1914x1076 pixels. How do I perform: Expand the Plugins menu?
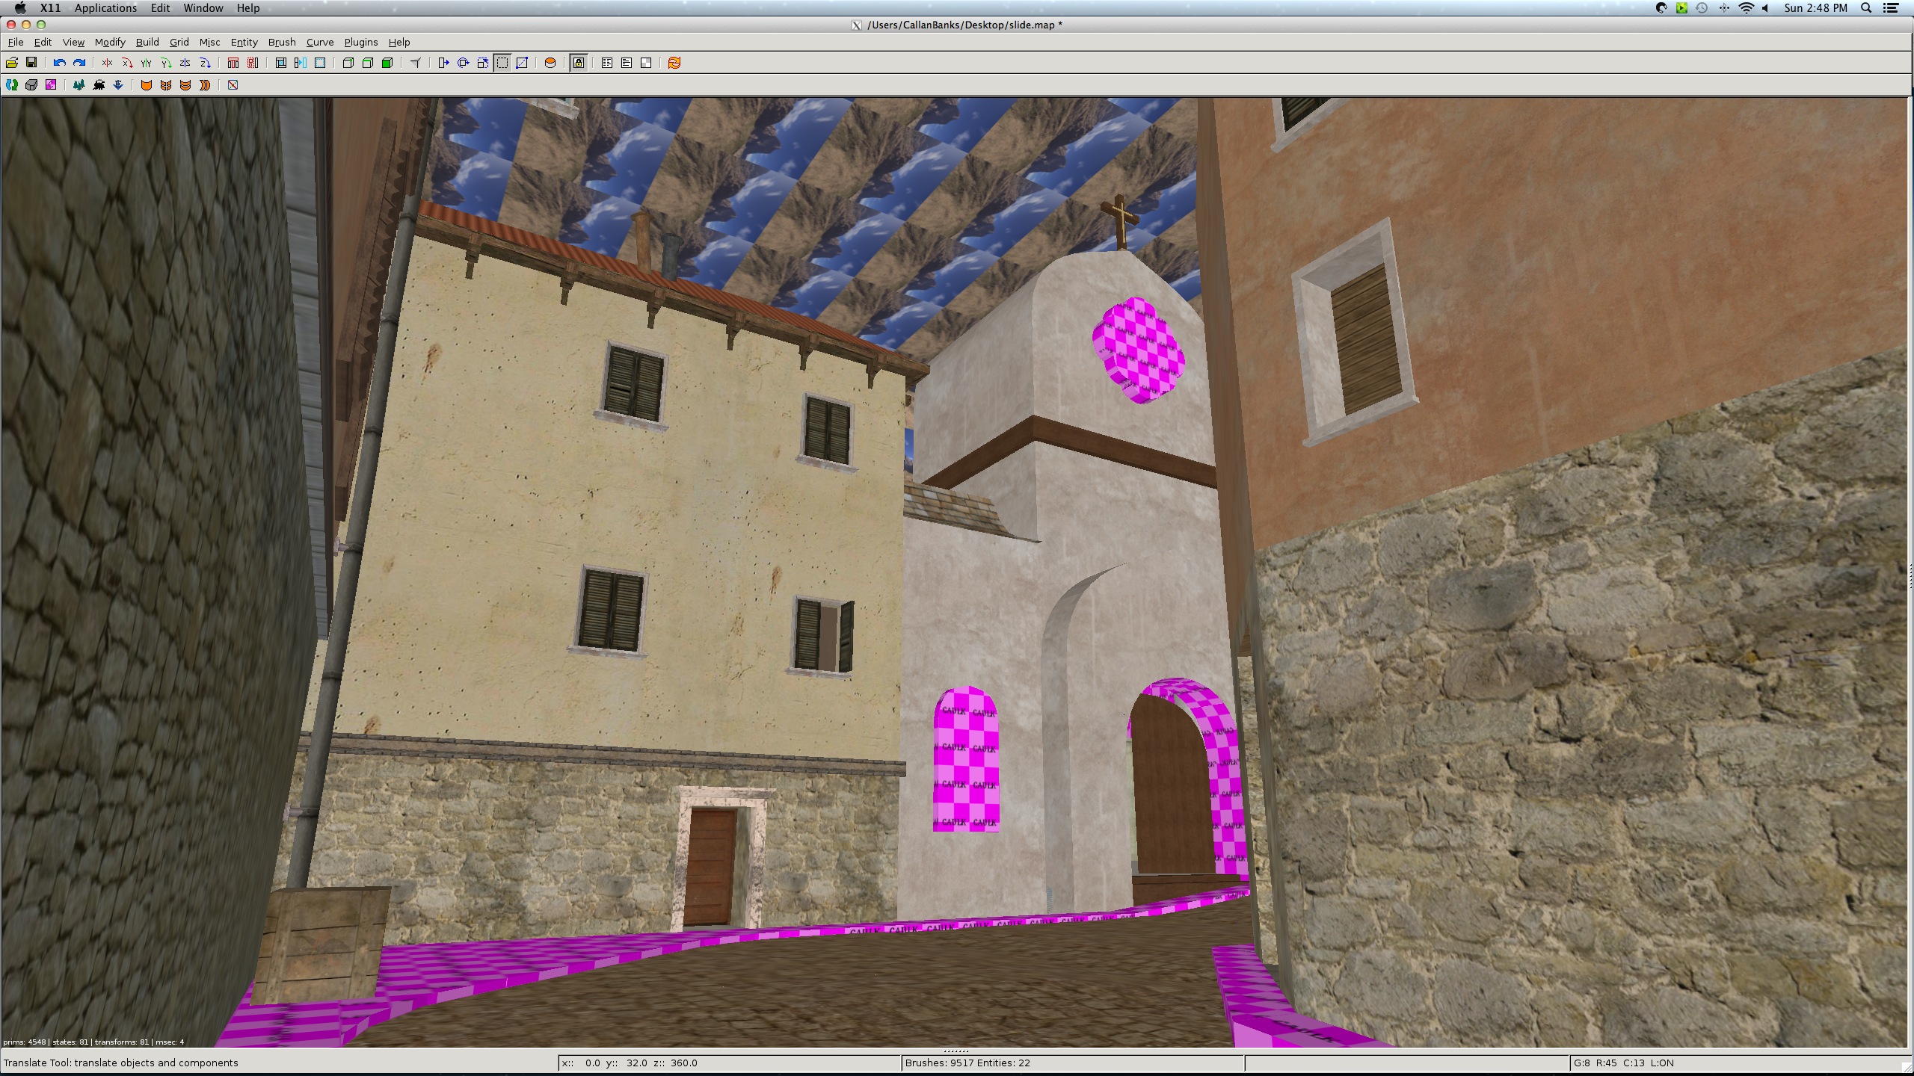[x=360, y=43]
